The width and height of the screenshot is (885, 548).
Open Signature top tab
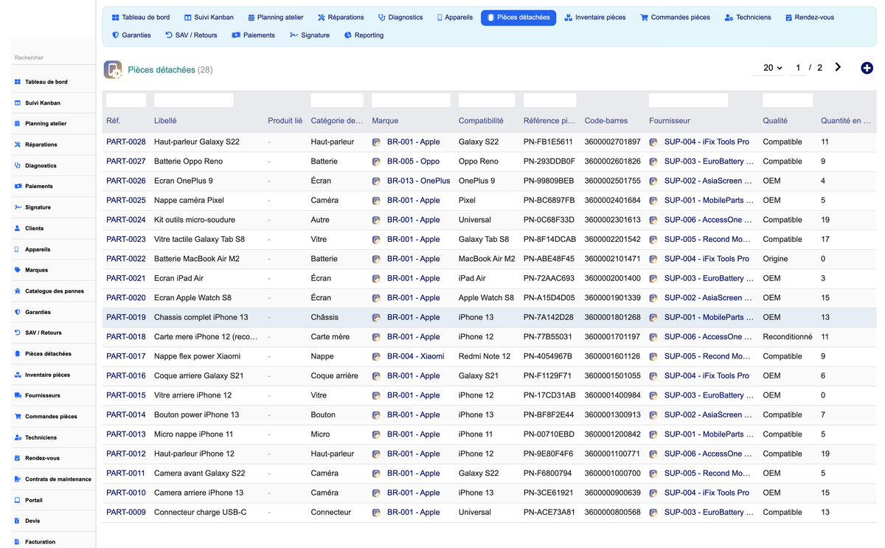click(x=310, y=35)
